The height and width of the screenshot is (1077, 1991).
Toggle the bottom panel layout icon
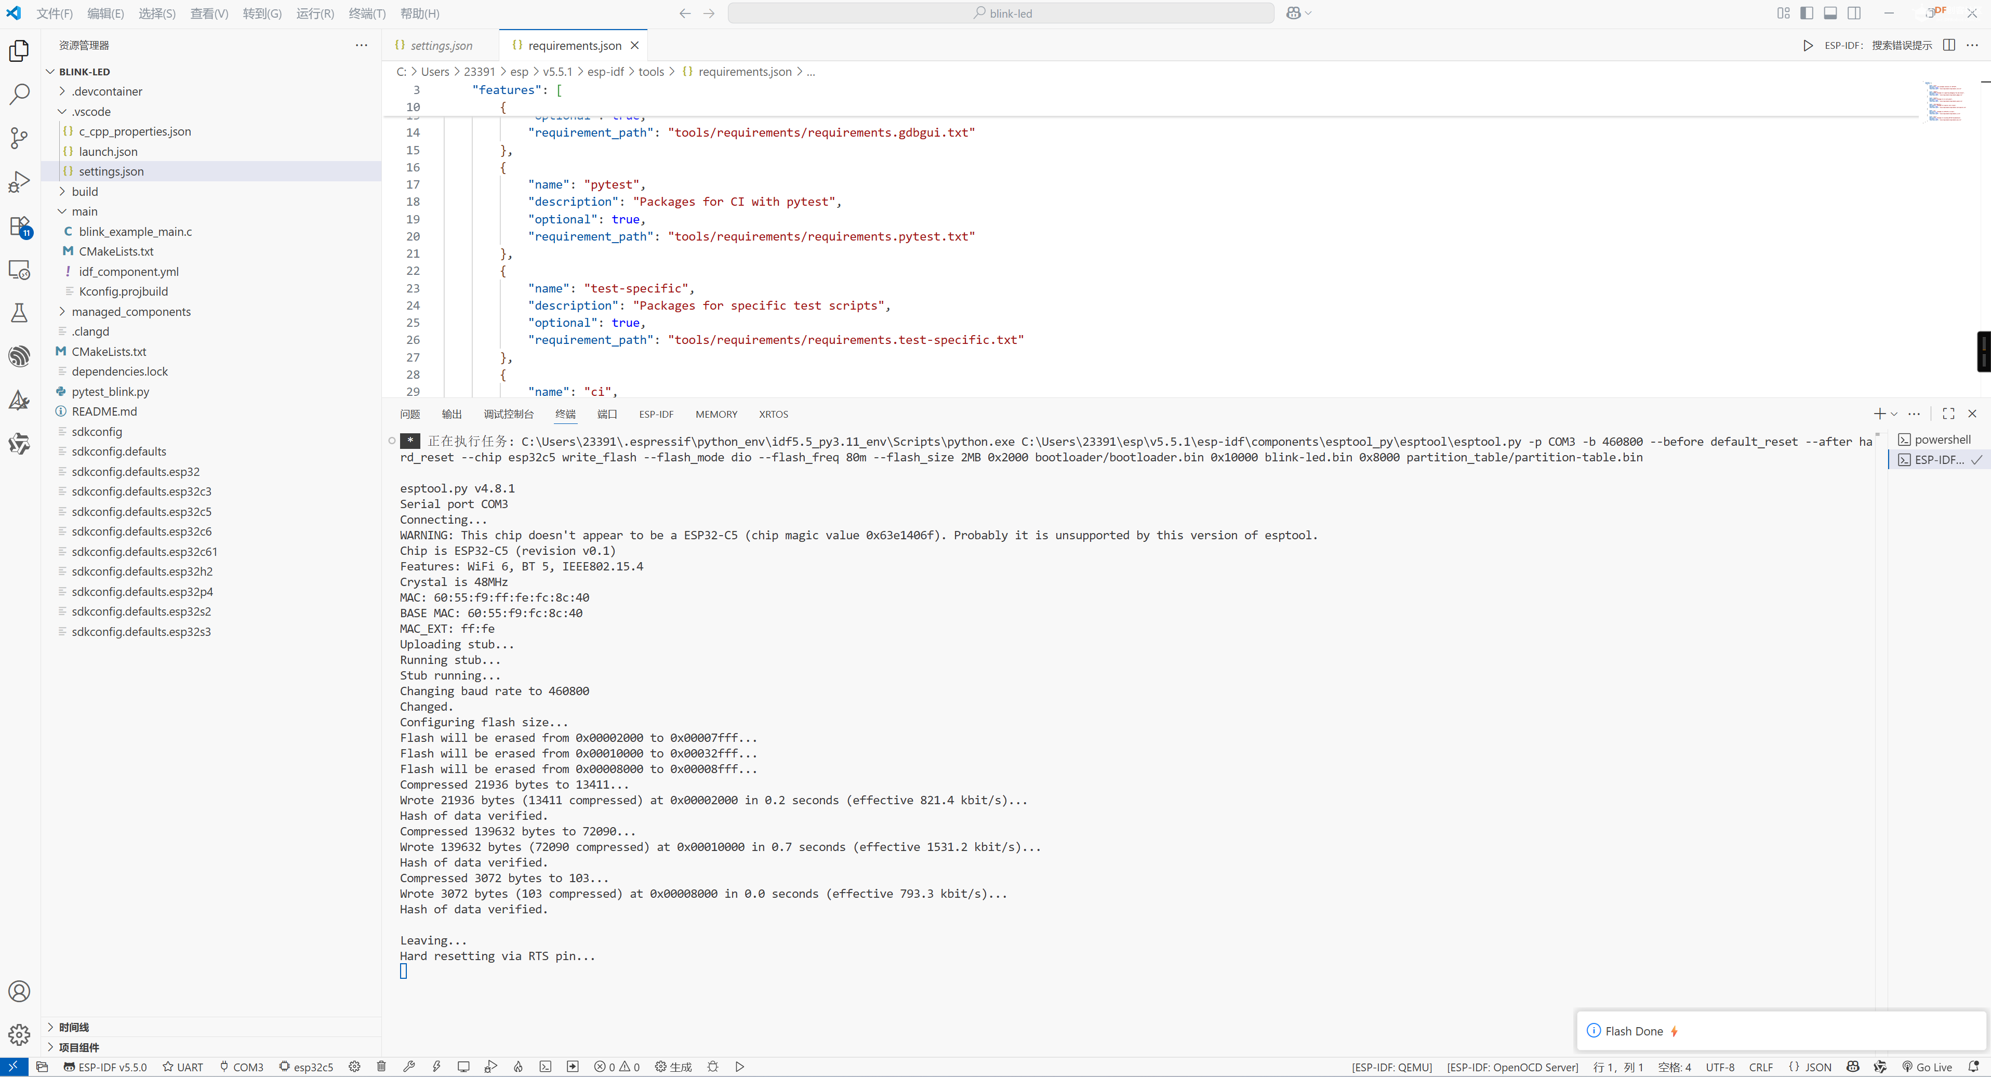1830,13
